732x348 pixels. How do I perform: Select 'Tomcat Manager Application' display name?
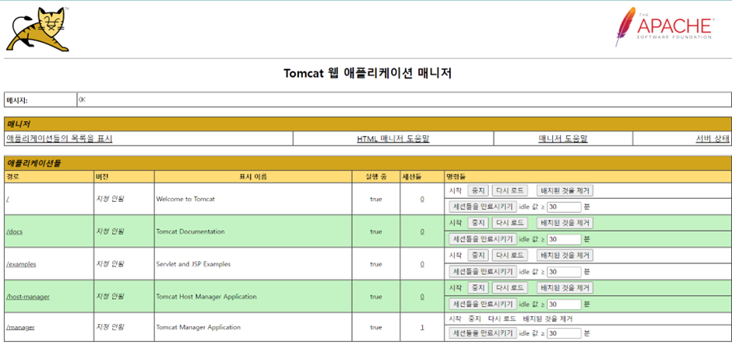click(199, 328)
